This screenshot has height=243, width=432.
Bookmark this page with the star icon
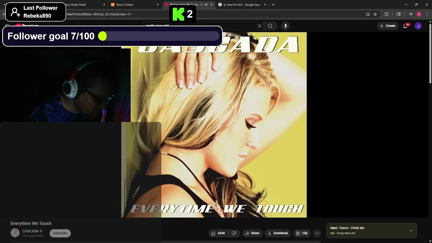pos(375,14)
